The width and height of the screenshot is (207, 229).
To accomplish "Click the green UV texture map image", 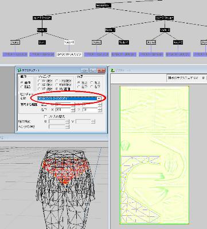I will (154, 155).
